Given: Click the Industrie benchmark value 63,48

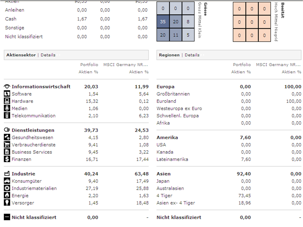Looking at the screenshot, I should (x=141, y=174).
